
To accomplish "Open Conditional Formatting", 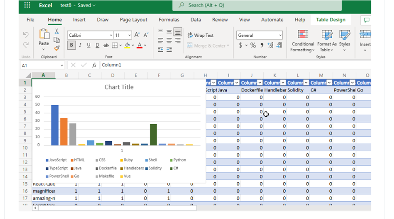I will point(303,41).
